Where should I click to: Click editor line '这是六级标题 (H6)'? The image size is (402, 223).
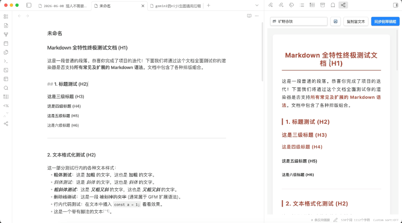tap(63, 125)
